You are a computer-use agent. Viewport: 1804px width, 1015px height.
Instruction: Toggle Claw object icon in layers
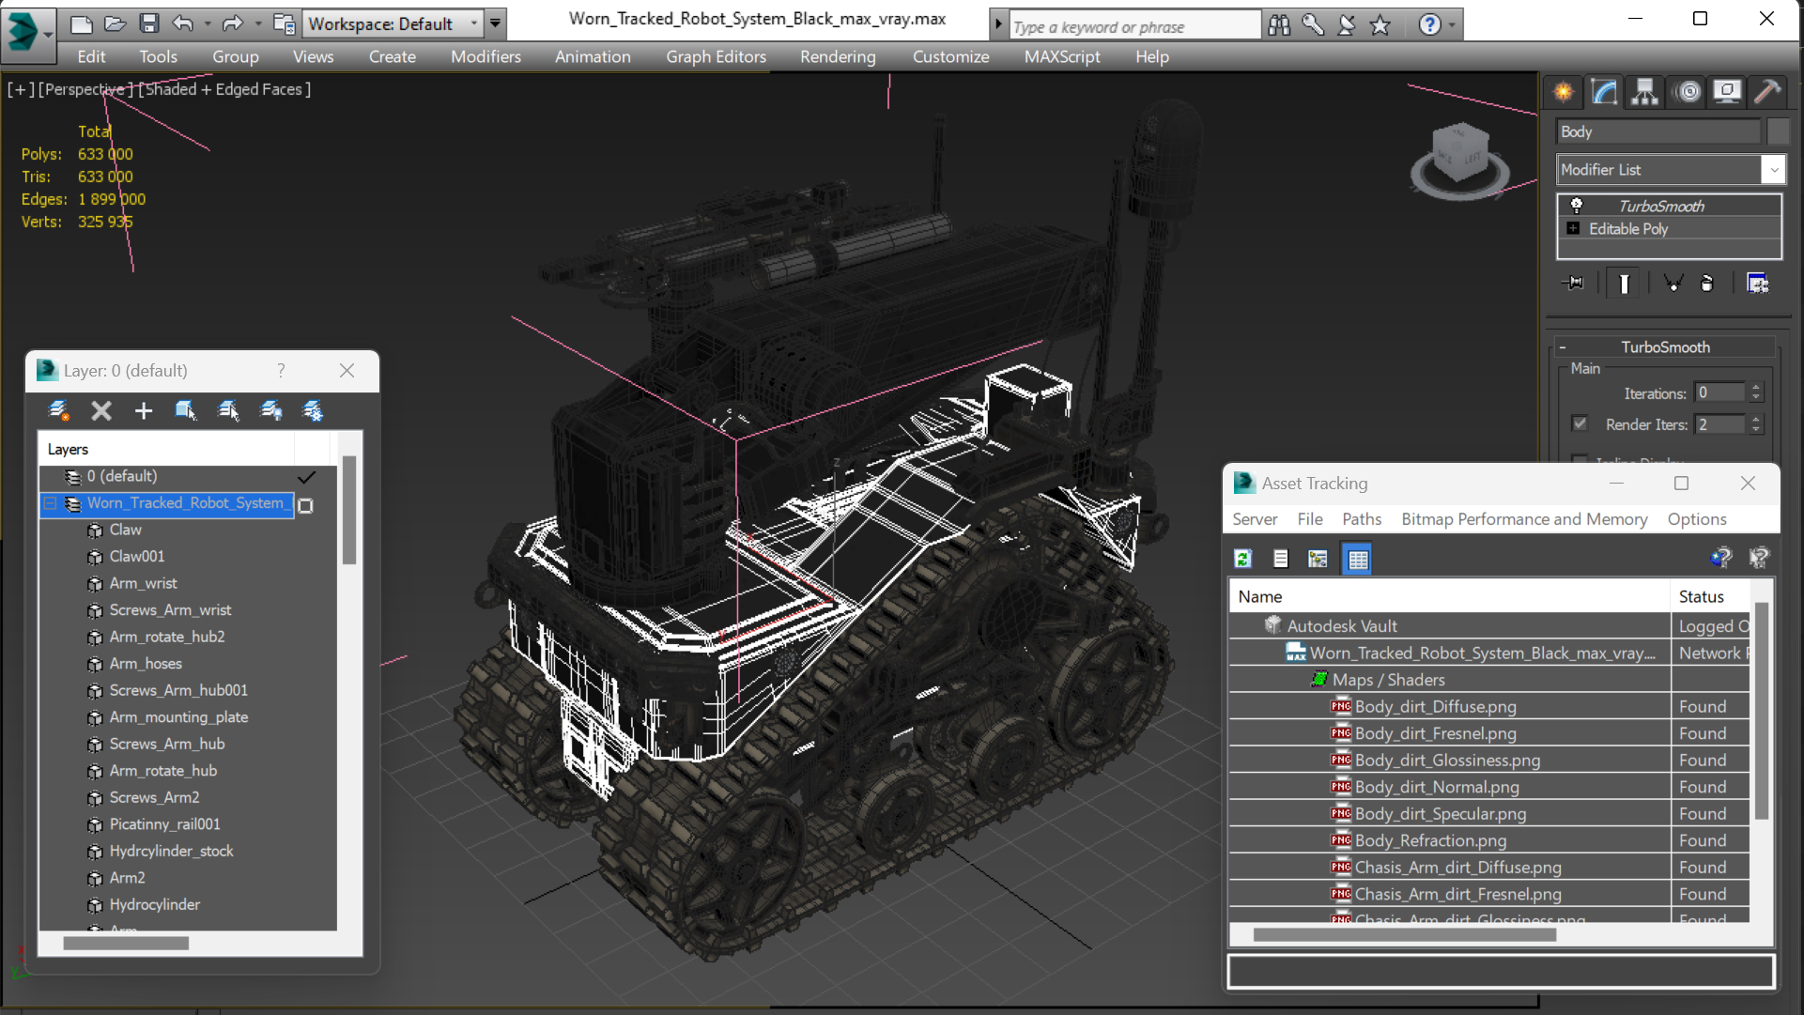coord(95,531)
